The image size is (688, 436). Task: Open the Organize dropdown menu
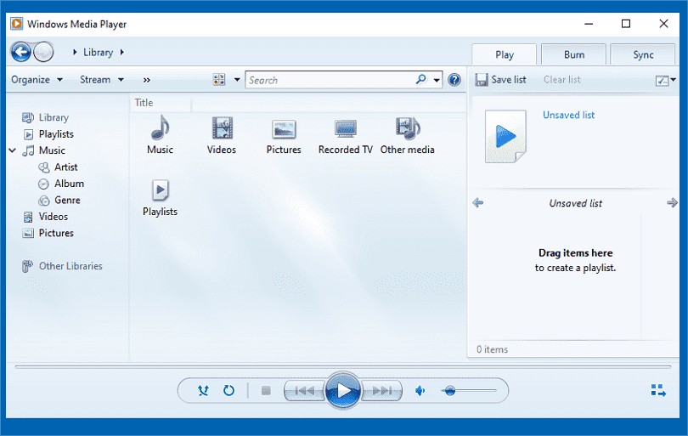[x=37, y=80]
